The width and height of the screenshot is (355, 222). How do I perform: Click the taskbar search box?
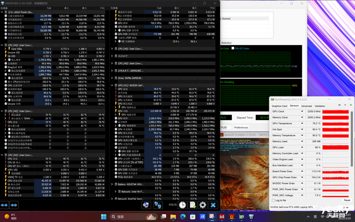134,217
